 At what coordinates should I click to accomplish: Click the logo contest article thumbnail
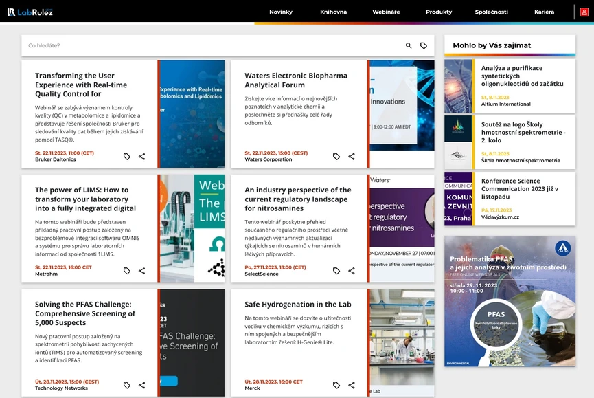tap(458, 142)
